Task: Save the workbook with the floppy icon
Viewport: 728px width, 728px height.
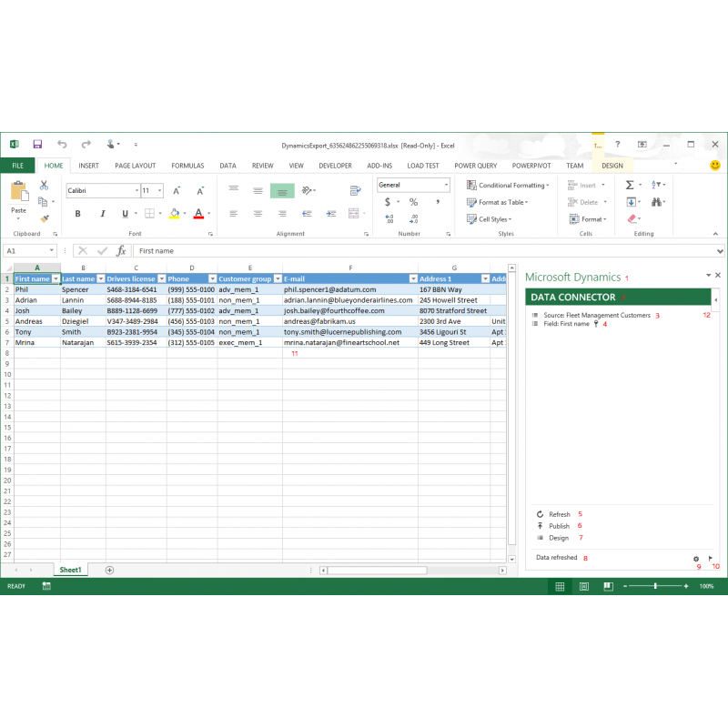Action: coord(37,145)
